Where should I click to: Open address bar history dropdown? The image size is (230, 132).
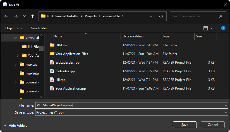click(x=151, y=16)
